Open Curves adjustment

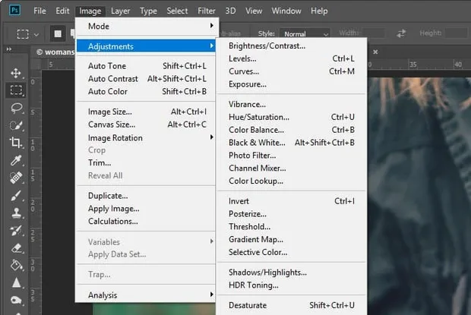[x=292, y=71]
